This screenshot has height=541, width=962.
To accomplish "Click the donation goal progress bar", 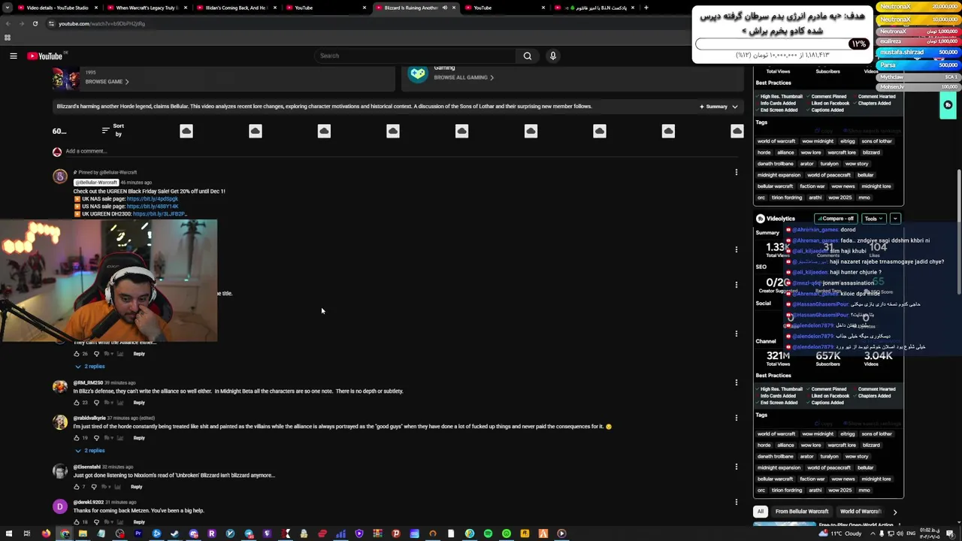I will (x=782, y=44).
